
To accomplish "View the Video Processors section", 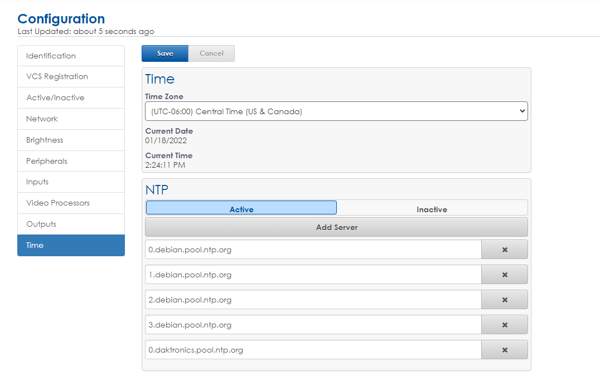I will (71, 203).
